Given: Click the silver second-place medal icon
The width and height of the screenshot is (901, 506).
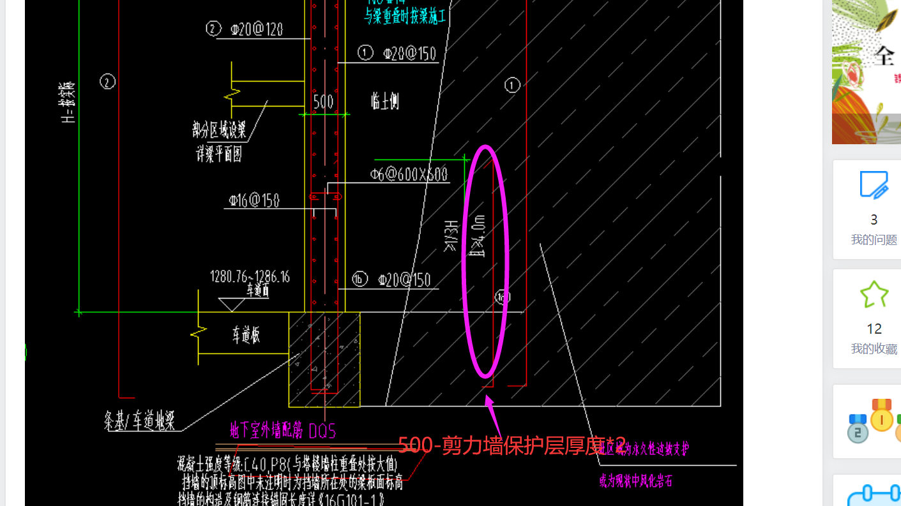Looking at the screenshot, I should 858,428.
